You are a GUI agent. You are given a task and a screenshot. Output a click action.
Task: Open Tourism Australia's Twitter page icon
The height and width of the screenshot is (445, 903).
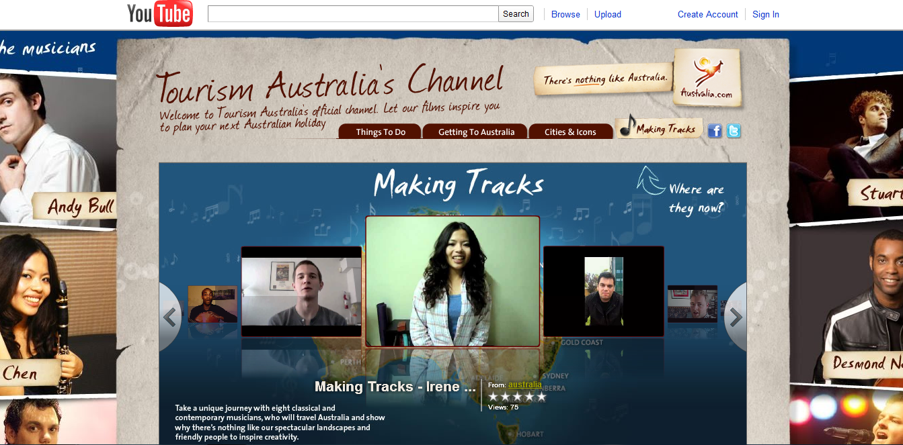734,131
